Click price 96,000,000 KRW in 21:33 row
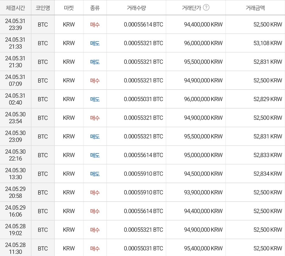Image resolution: width=285 pixels, height=256 pixels. pos(203,43)
